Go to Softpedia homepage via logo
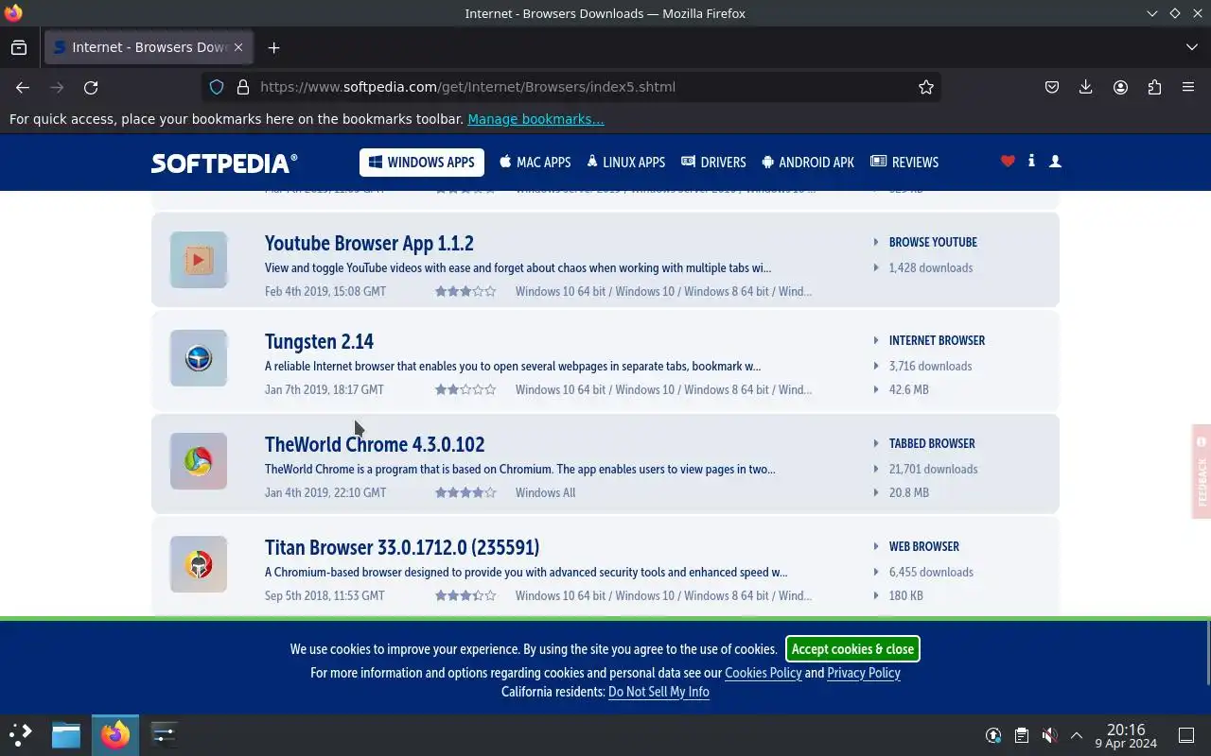The height and width of the screenshot is (756, 1211). [x=224, y=163]
